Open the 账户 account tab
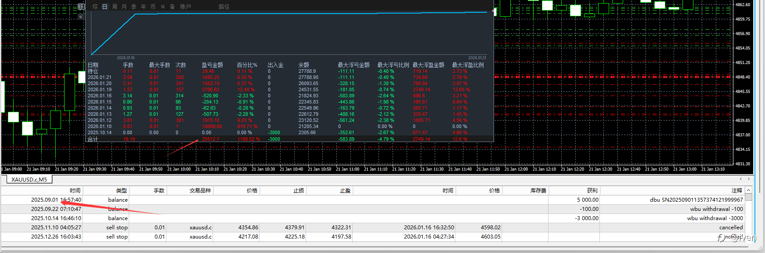Viewport: 765px width, 253px height. click(x=185, y=7)
